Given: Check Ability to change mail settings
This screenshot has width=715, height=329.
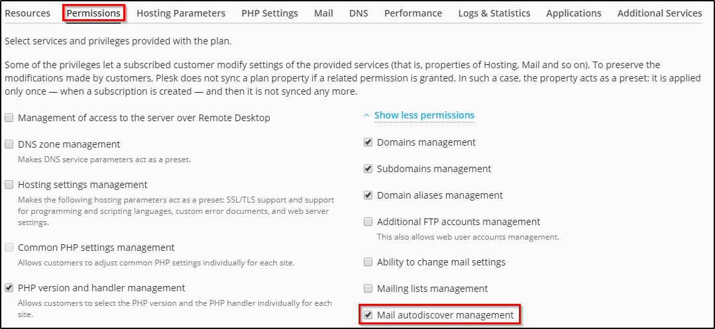Looking at the screenshot, I should pyautogui.click(x=368, y=262).
